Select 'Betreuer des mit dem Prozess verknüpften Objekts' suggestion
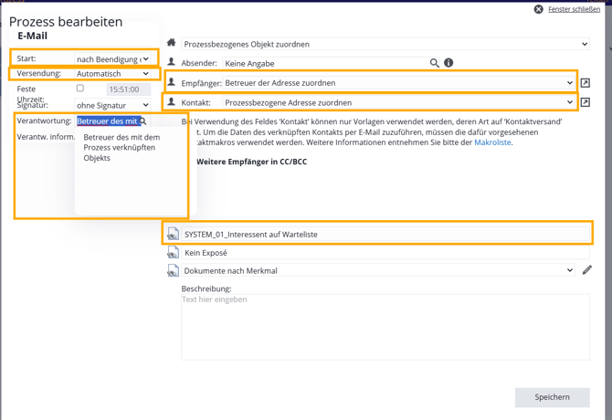612x420 pixels. point(121,148)
